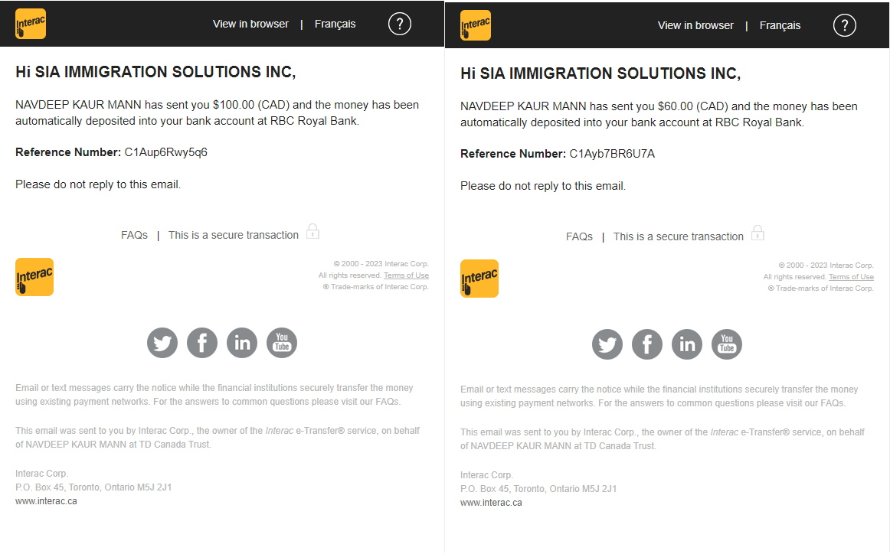Click the header Interac logo in the $60.00 email

tap(476, 25)
